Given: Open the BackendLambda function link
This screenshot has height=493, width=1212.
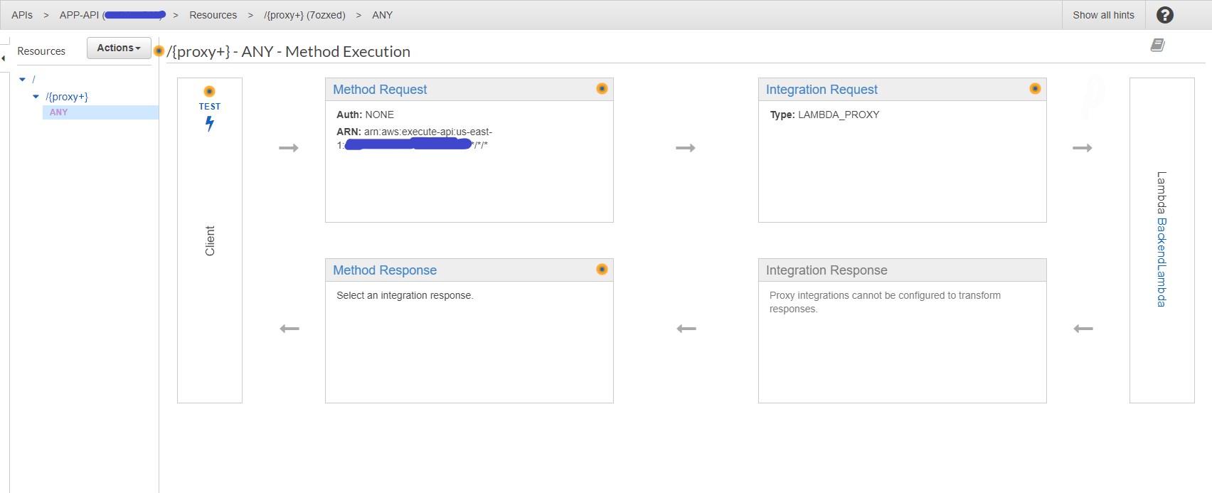Looking at the screenshot, I should click(1161, 263).
